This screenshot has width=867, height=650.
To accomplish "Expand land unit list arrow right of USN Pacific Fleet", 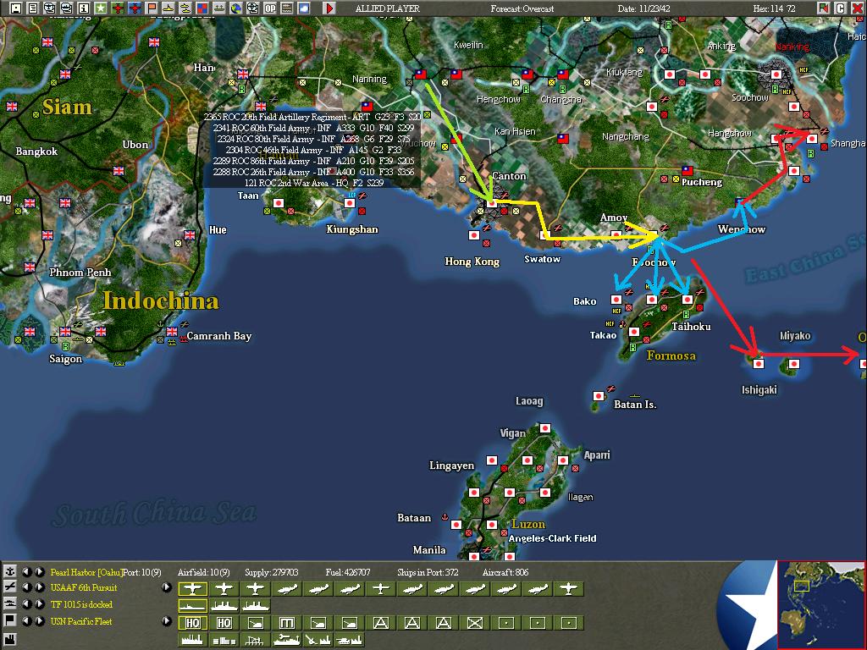I will 167,620.
